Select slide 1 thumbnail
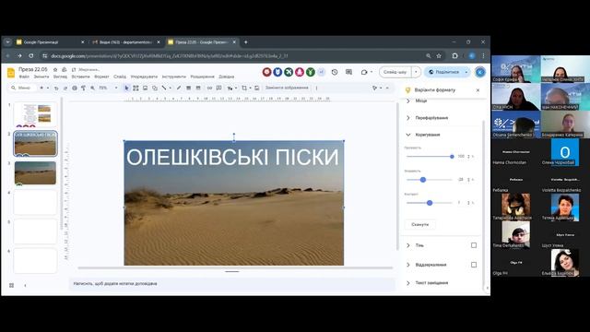This screenshot has height=332, width=590. tap(35, 114)
